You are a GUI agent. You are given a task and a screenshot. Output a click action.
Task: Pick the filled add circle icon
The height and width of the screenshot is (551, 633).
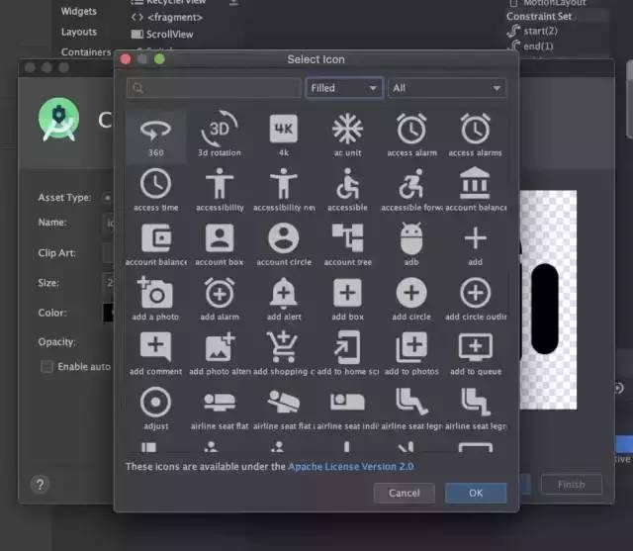(411, 300)
